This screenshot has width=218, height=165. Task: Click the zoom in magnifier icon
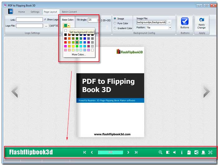click(x=160, y=152)
